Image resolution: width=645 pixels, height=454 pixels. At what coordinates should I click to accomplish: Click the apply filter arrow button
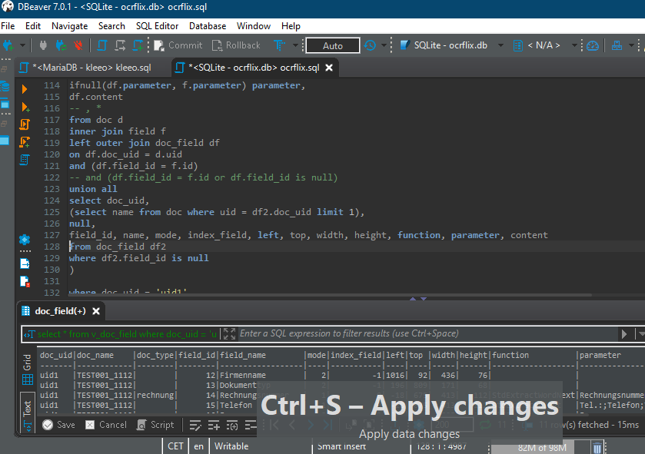tap(624, 333)
